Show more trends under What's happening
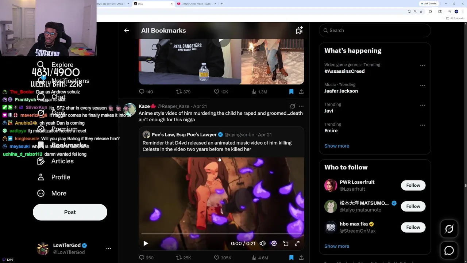The image size is (467, 263). 337,146
